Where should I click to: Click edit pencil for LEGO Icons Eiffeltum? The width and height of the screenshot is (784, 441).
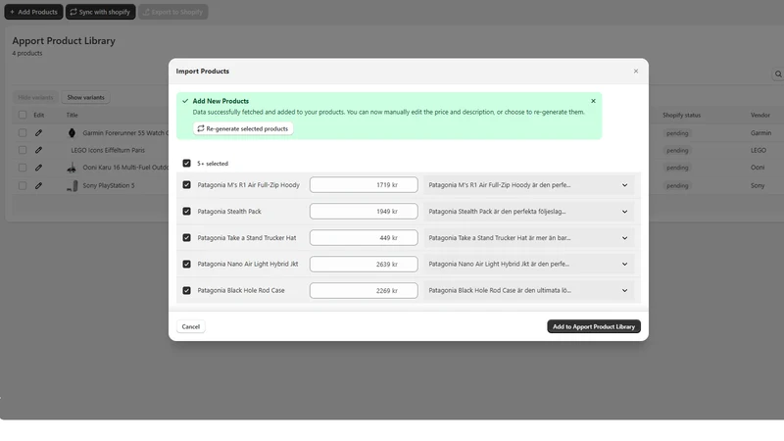pyautogui.click(x=38, y=150)
